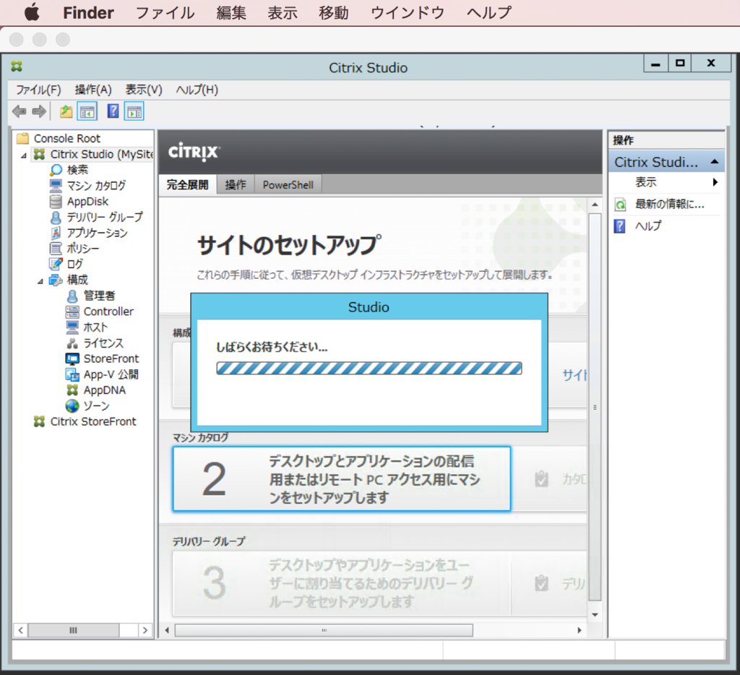Screen dimensions: 740x675
Task: Click the AppDisk disk icon
Action: coord(56,201)
